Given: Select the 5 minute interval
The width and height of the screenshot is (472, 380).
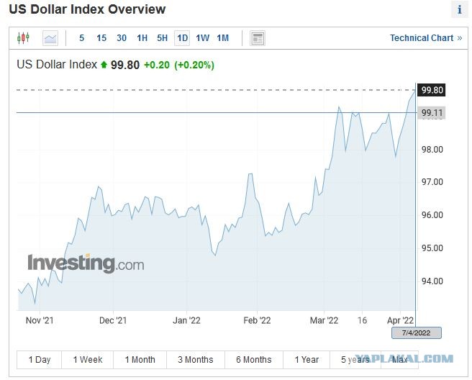Looking at the screenshot, I should pos(81,38).
